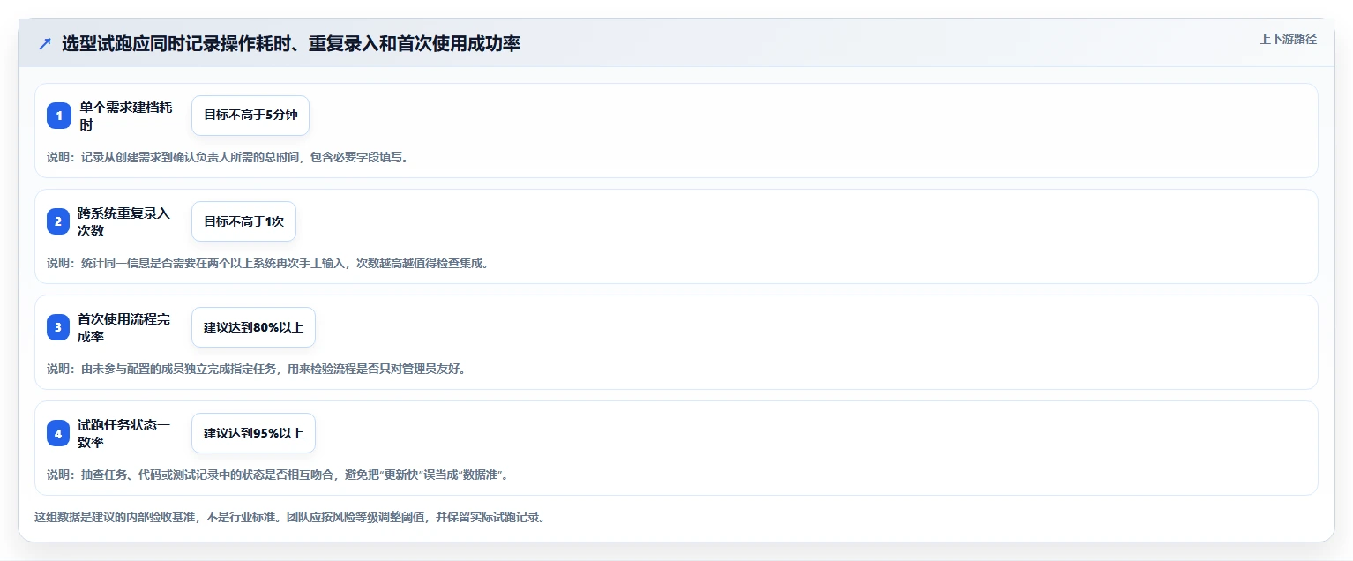Click the description starting 统计同一信息

[267, 263]
